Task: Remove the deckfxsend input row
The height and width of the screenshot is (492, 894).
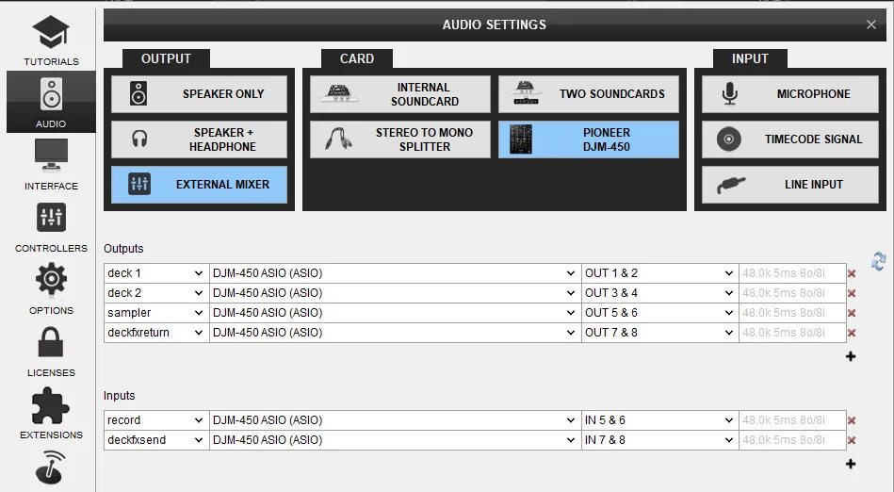Action: (x=852, y=440)
